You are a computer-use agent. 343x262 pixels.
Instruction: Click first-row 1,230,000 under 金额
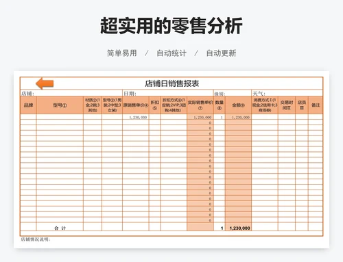(x=241, y=118)
